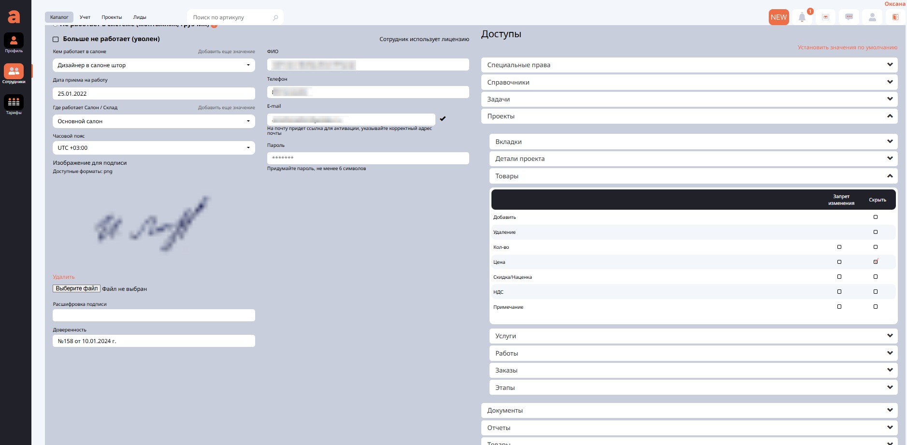This screenshot has height=445, width=907.
Task: Open the Учет tab
Action: pyautogui.click(x=85, y=17)
